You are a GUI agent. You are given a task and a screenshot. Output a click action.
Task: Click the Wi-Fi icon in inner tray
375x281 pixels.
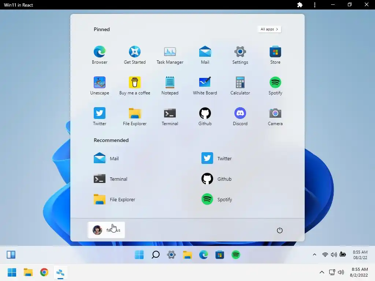tap(325, 255)
